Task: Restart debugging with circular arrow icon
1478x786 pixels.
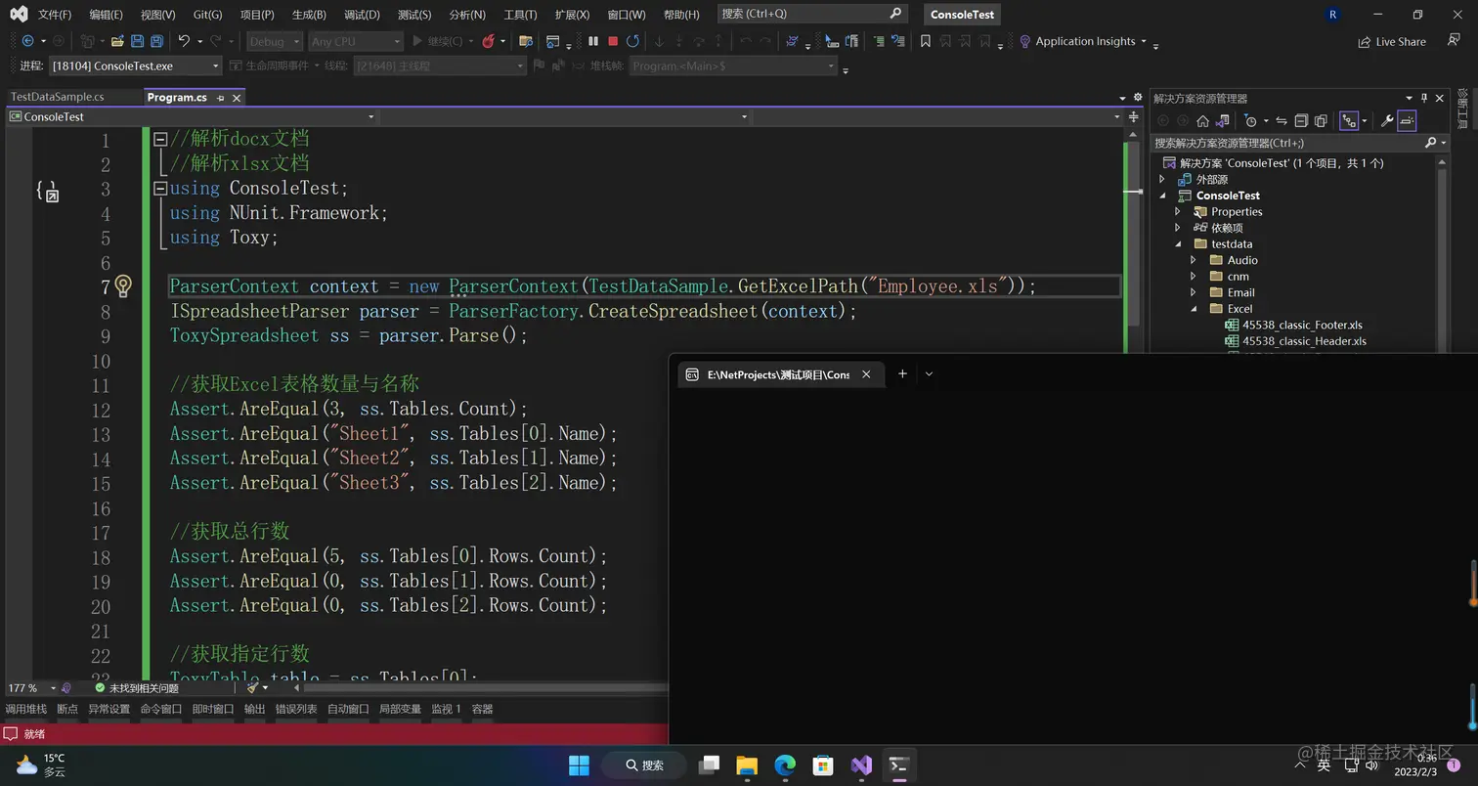Action: (x=632, y=41)
